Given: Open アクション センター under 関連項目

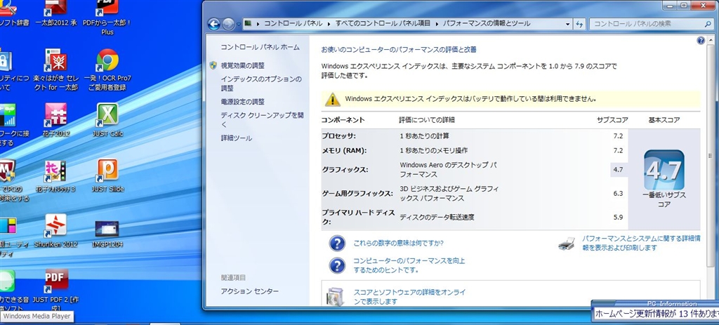Looking at the screenshot, I should pos(249,291).
